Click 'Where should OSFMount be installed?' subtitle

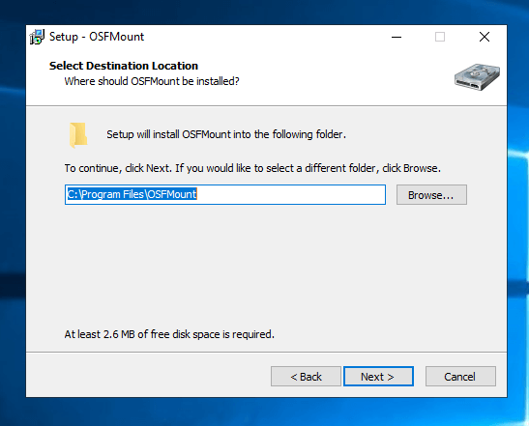click(x=152, y=81)
